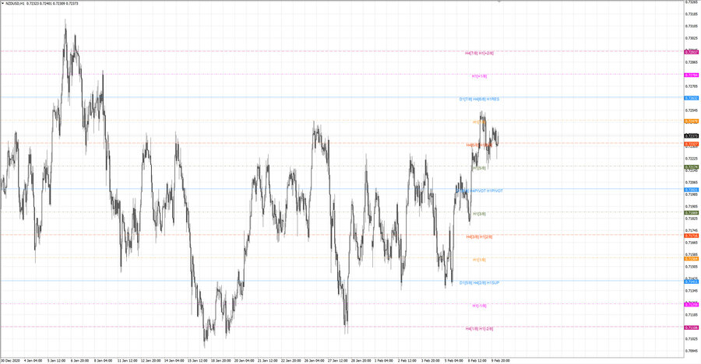Select the green 'H1[3/8]' level label
701x364 pixels.
[479, 214]
